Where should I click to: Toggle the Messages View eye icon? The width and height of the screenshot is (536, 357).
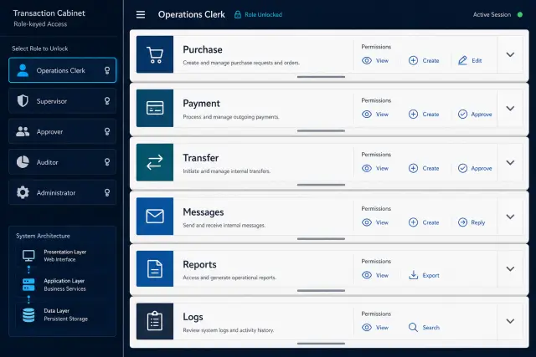[367, 222]
